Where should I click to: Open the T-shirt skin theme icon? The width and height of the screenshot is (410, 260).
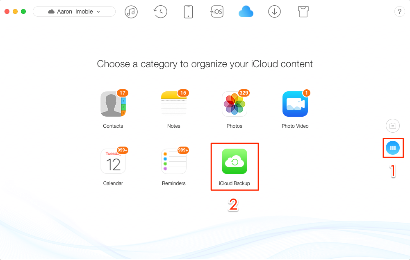click(303, 12)
